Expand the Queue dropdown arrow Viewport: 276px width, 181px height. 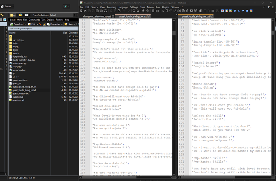tap(13, 6)
